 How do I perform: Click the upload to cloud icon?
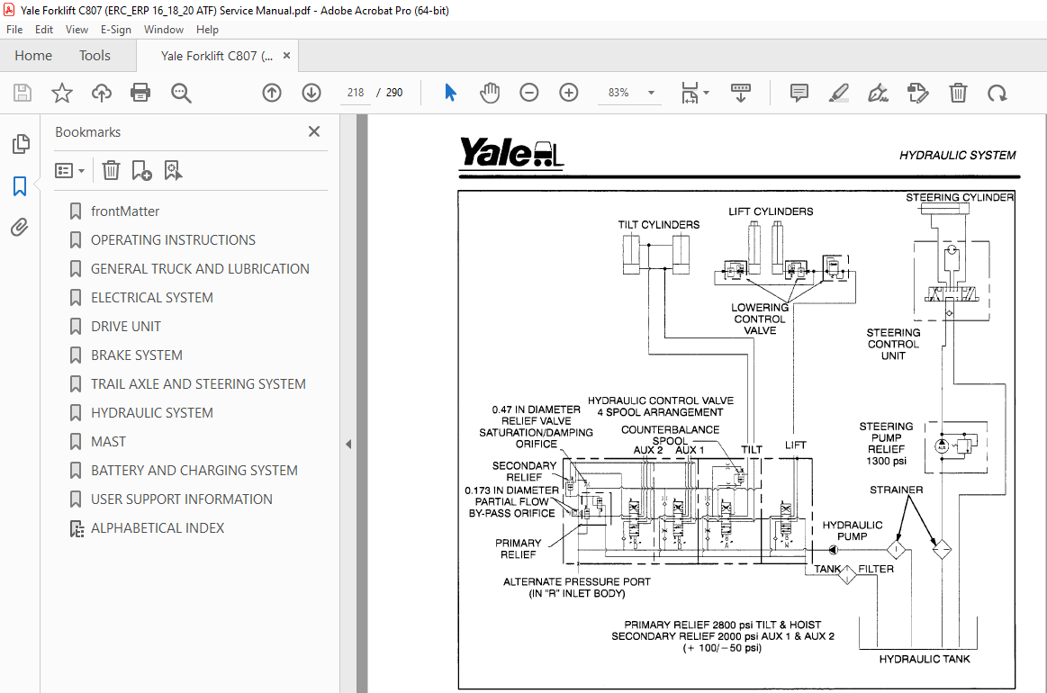click(102, 93)
